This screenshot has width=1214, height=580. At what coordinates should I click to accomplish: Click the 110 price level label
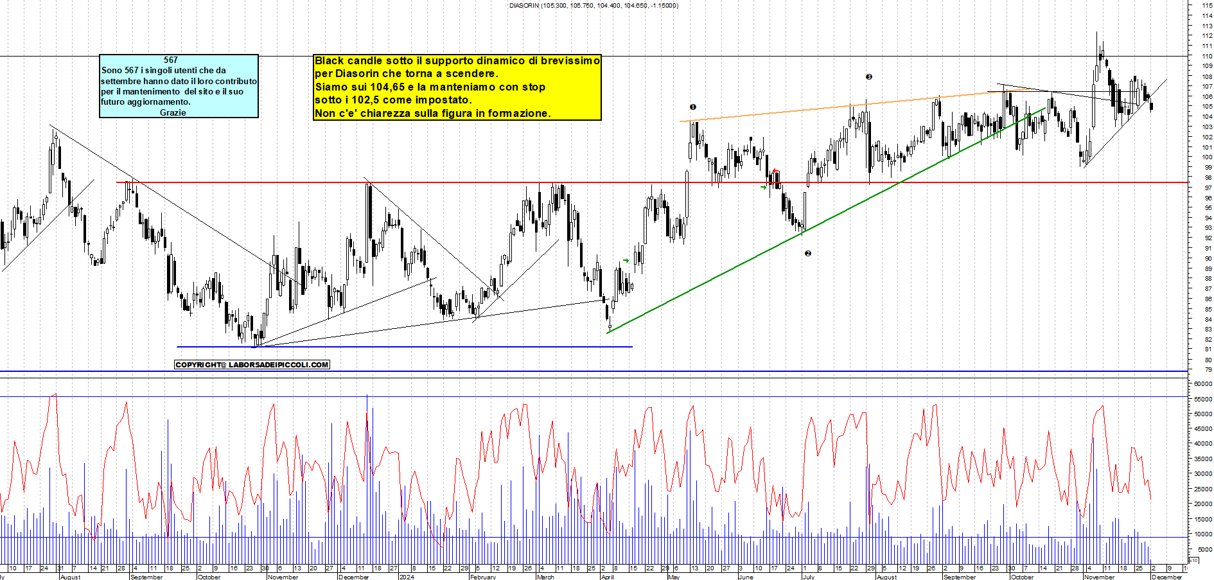click(x=1207, y=56)
